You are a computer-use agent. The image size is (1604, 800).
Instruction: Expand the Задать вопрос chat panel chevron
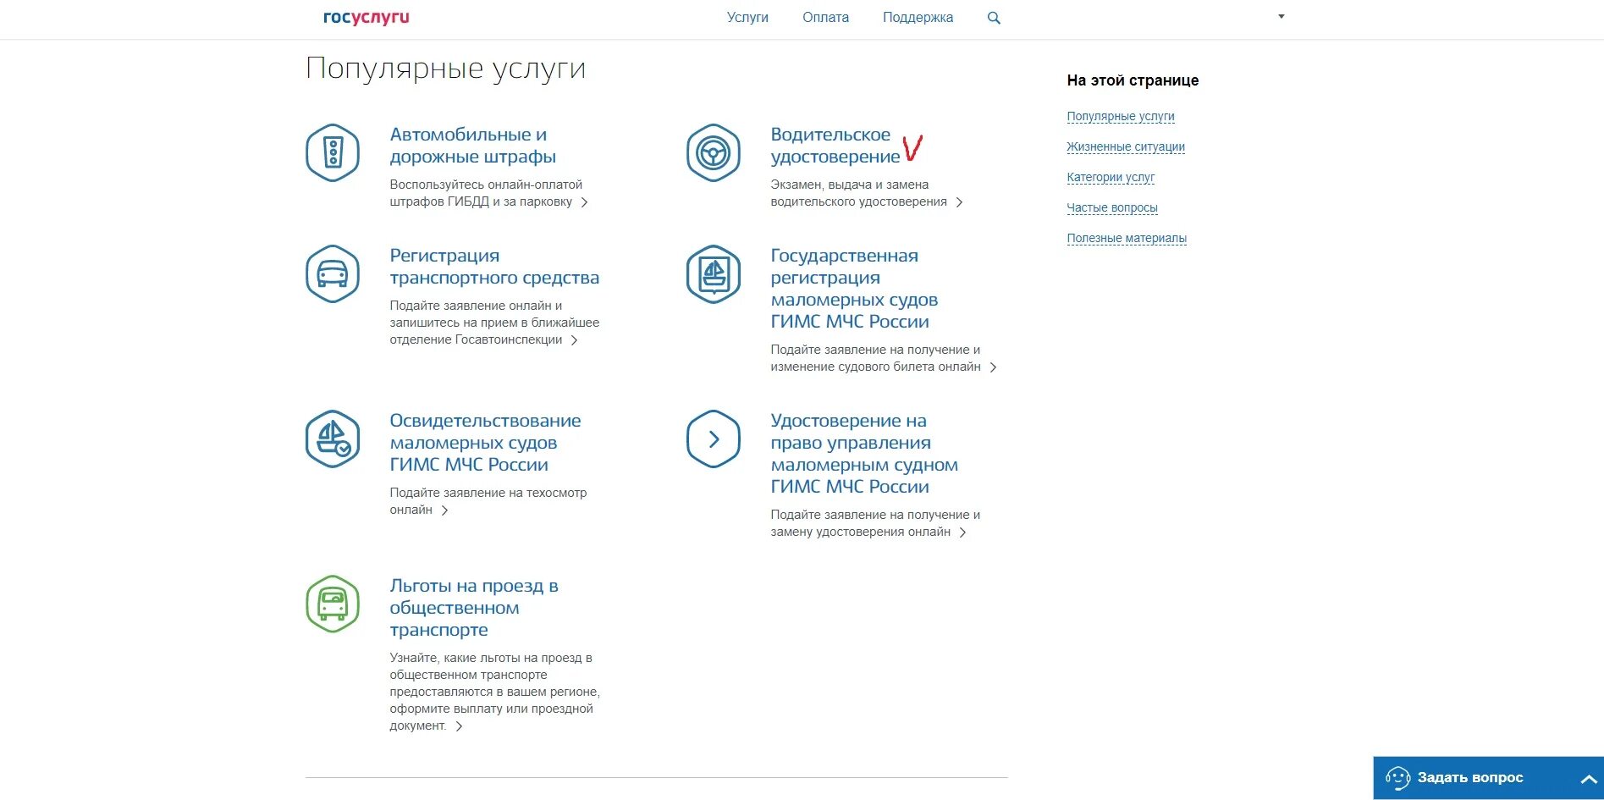1589,779
